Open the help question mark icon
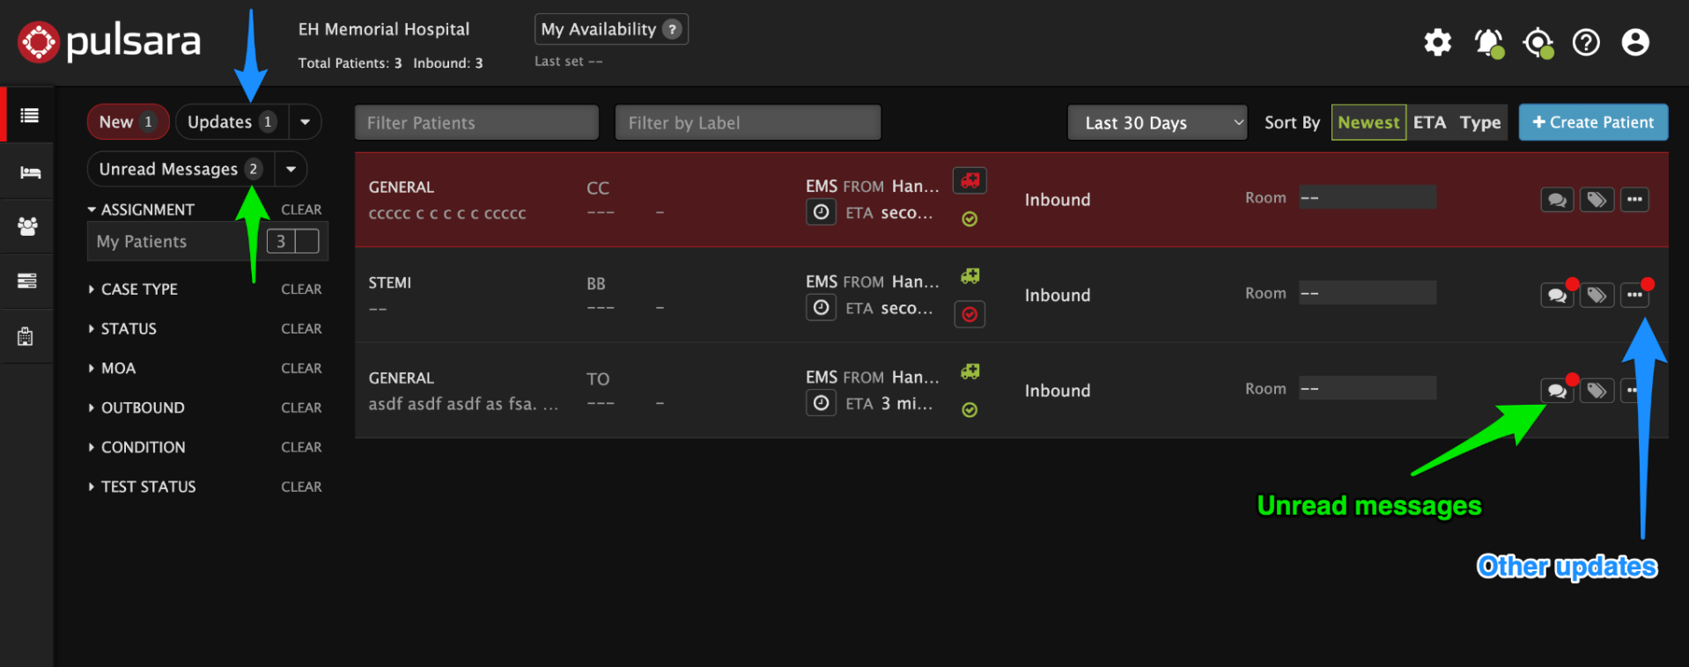Screen dimensions: 1689x667 point(1586,42)
